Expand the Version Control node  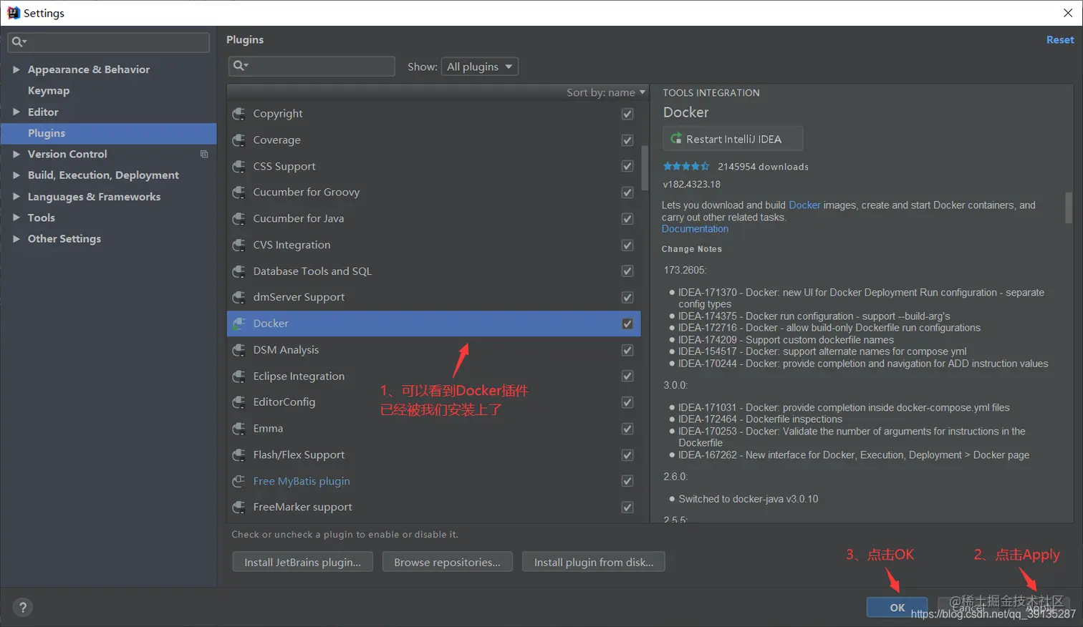tap(16, 154)
